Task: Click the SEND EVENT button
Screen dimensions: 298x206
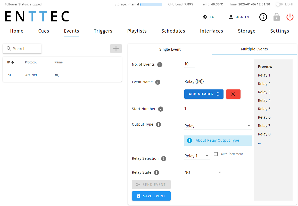Action: pos(151,185)
